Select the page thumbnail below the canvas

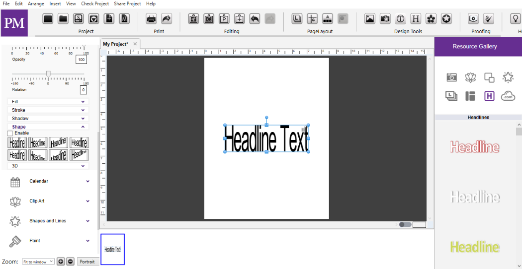pyautogui.click(x=112, y=249)
